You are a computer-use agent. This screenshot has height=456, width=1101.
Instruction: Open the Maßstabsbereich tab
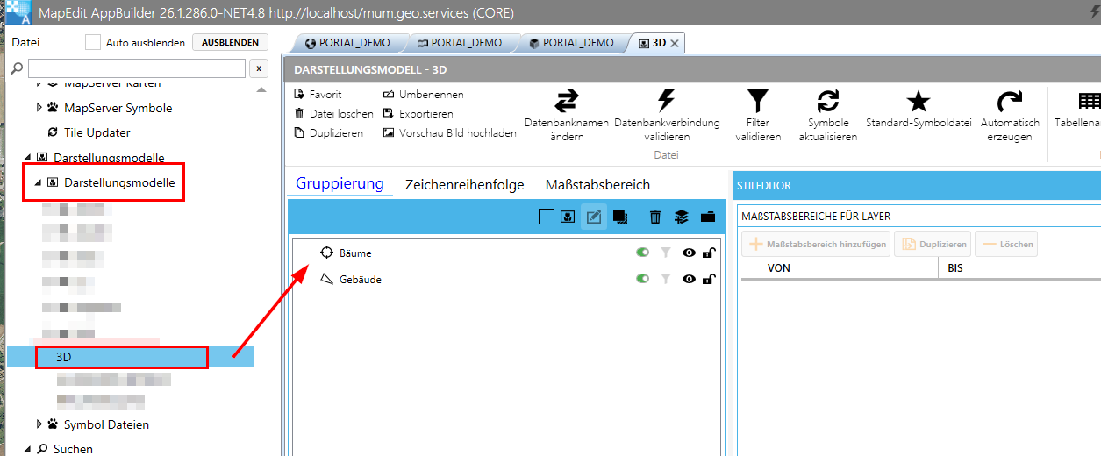[597, 184]
